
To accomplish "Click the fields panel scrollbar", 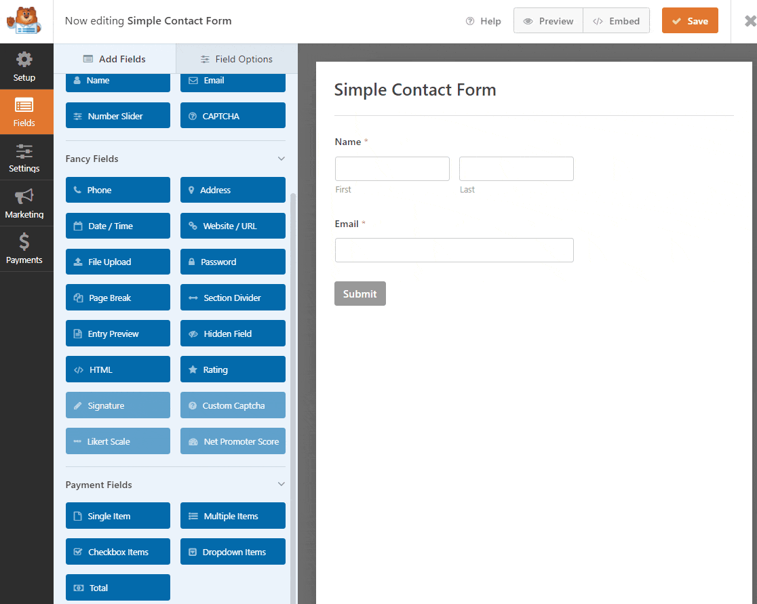I will click(293, 398).
